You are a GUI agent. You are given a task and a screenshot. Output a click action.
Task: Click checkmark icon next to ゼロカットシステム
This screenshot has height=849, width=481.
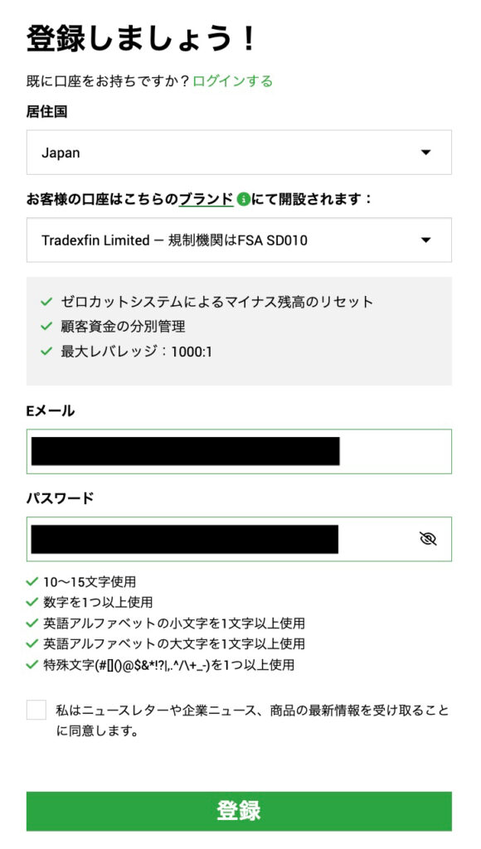coord(46,302)
